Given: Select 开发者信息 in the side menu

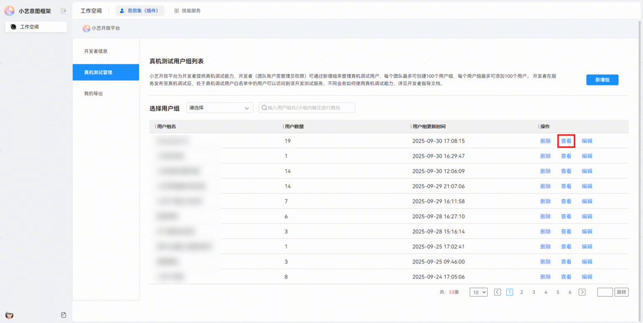Looking at the screenshot, I should coord(96,52).
